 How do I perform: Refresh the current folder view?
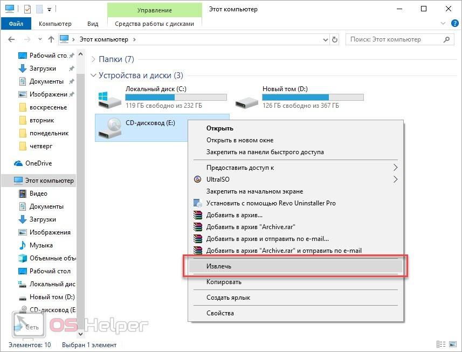pos(335,39)
